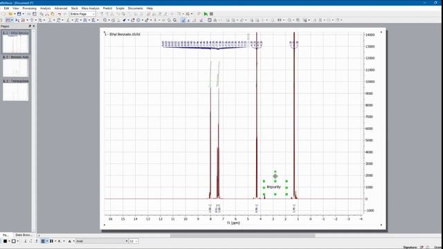Click the f1 (ppm) axis label
The height and width of the screenshot is (249, 443).
click(233, 223)
